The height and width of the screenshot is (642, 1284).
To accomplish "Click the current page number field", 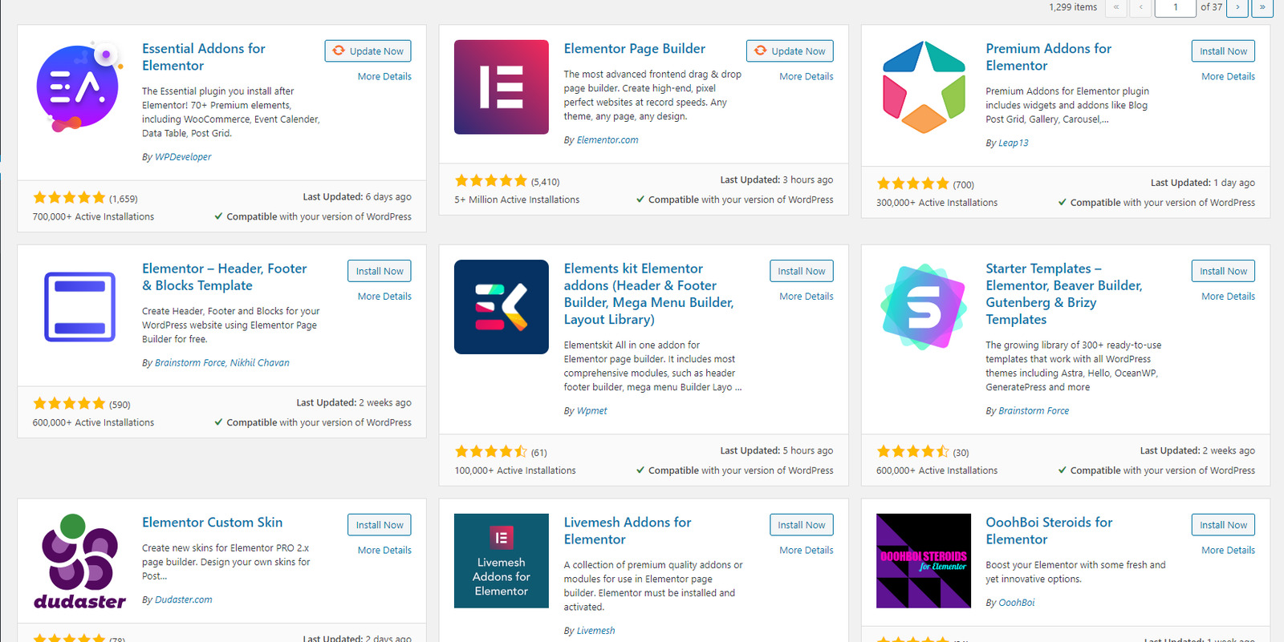I will point(1175,7).
